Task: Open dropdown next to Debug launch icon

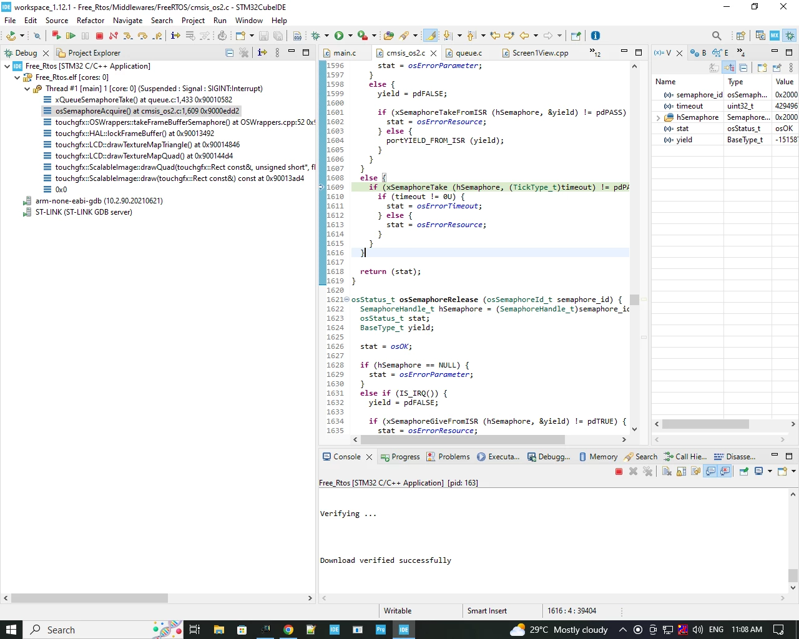Action: tap(326, 36)
